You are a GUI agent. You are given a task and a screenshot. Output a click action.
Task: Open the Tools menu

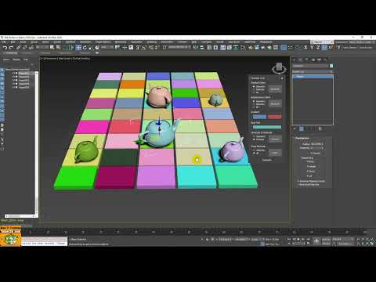point(23,42)
